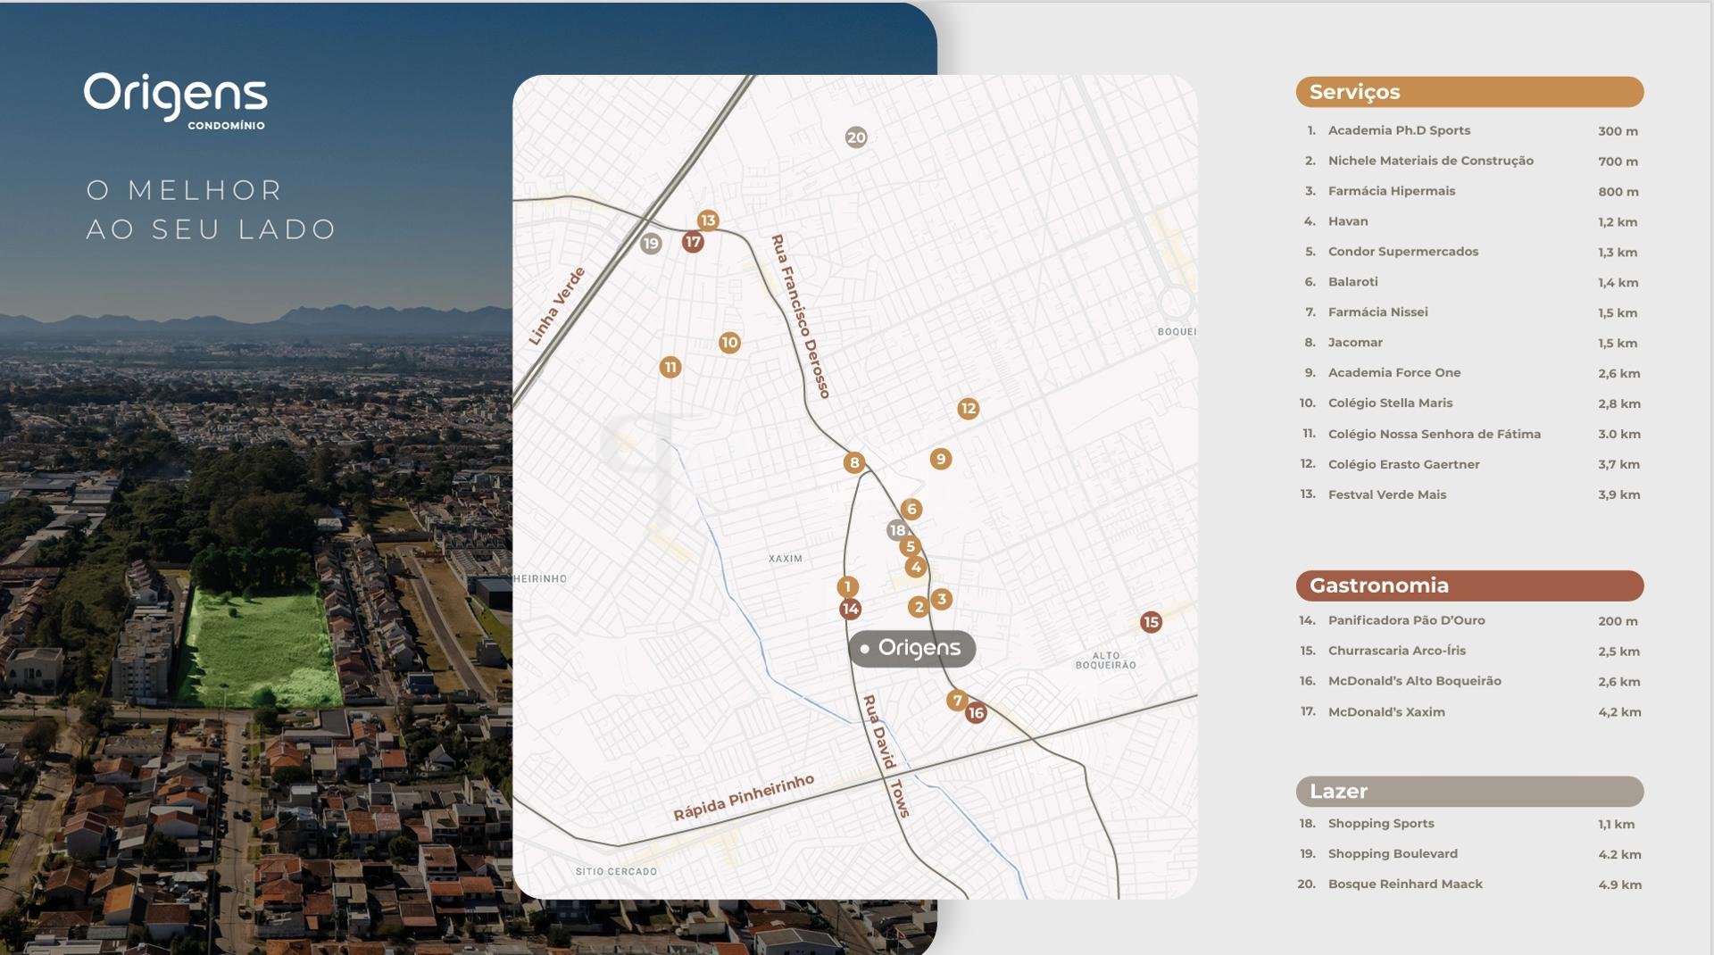Click map marker 10 for Colégio Stella Maris
This screenshot has height=955, width=1714.
pos(729,343)
